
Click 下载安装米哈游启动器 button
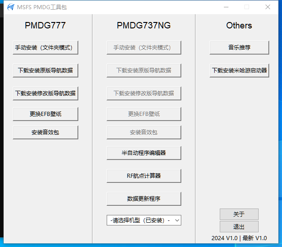coord(239,71)
